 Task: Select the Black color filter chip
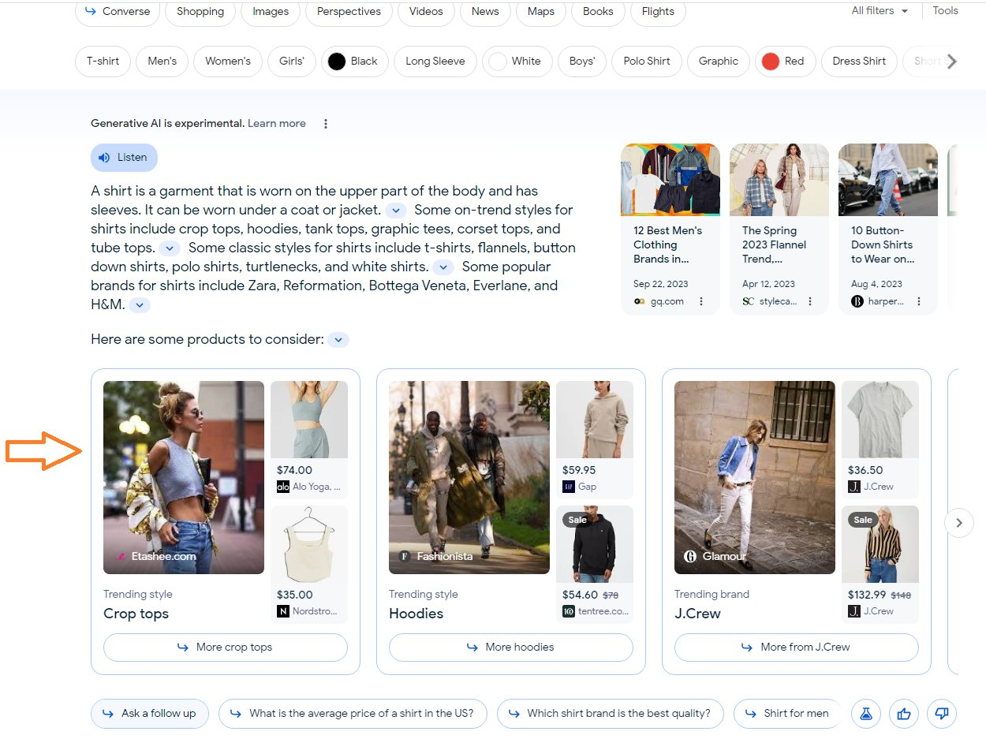(355, 62)
